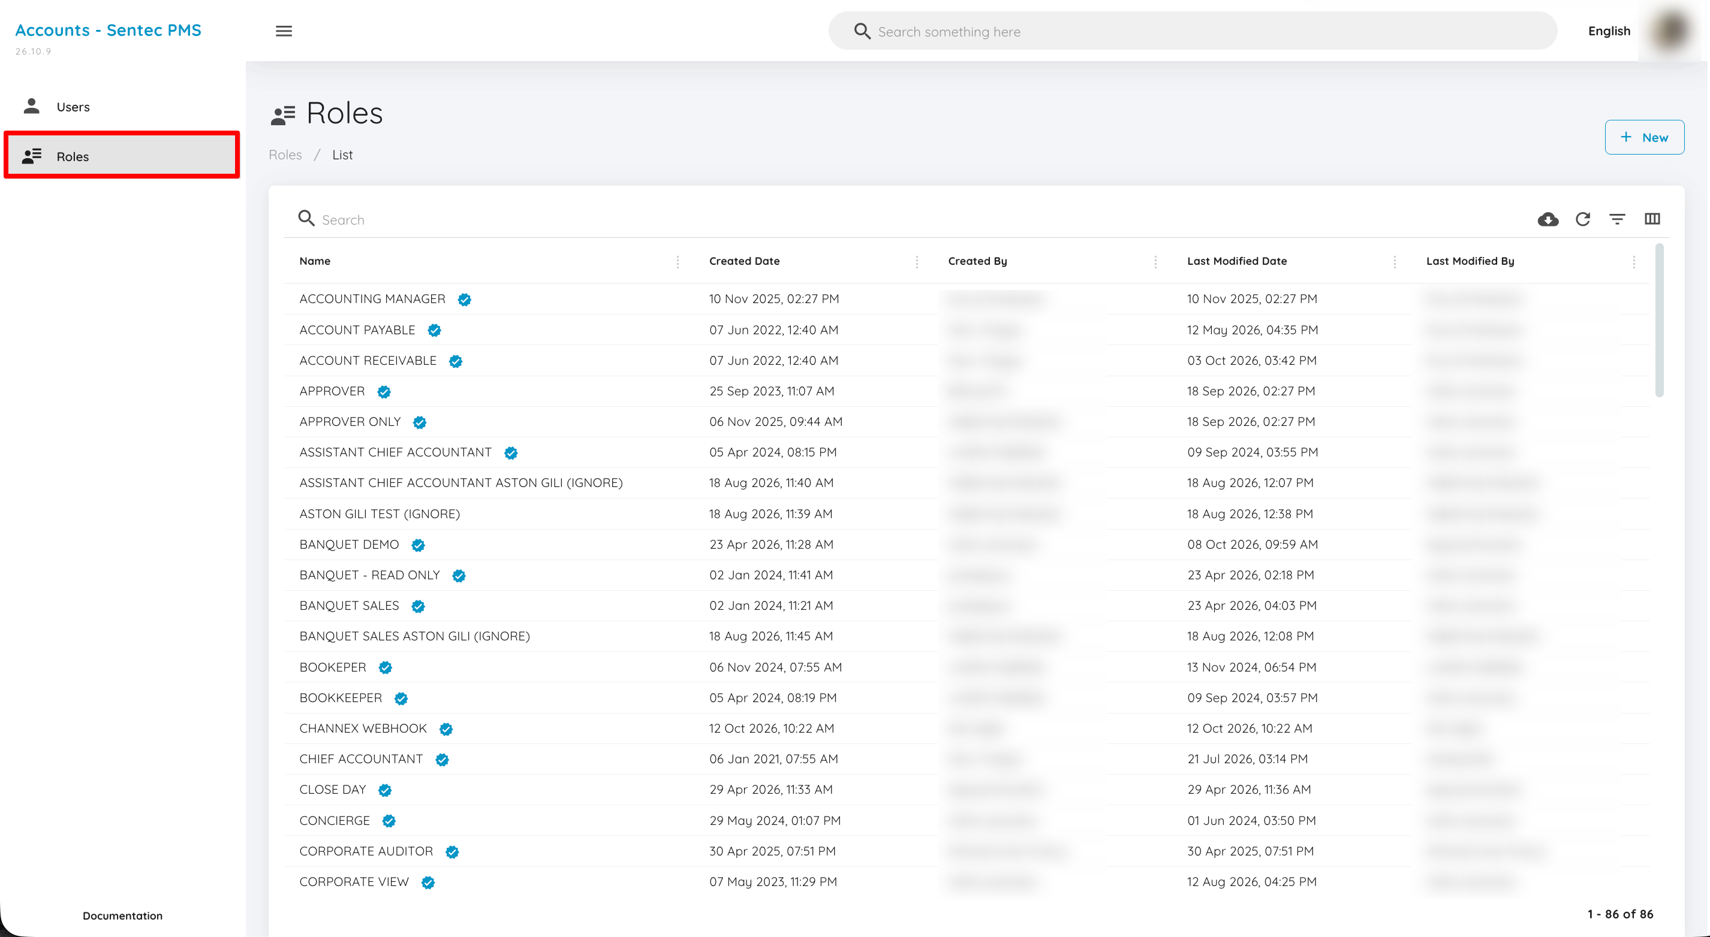This screenshot has height=937, width=1710.
Task: Click the verified badge beside CORPORATE AUDITOR
Action: [452, 851]
